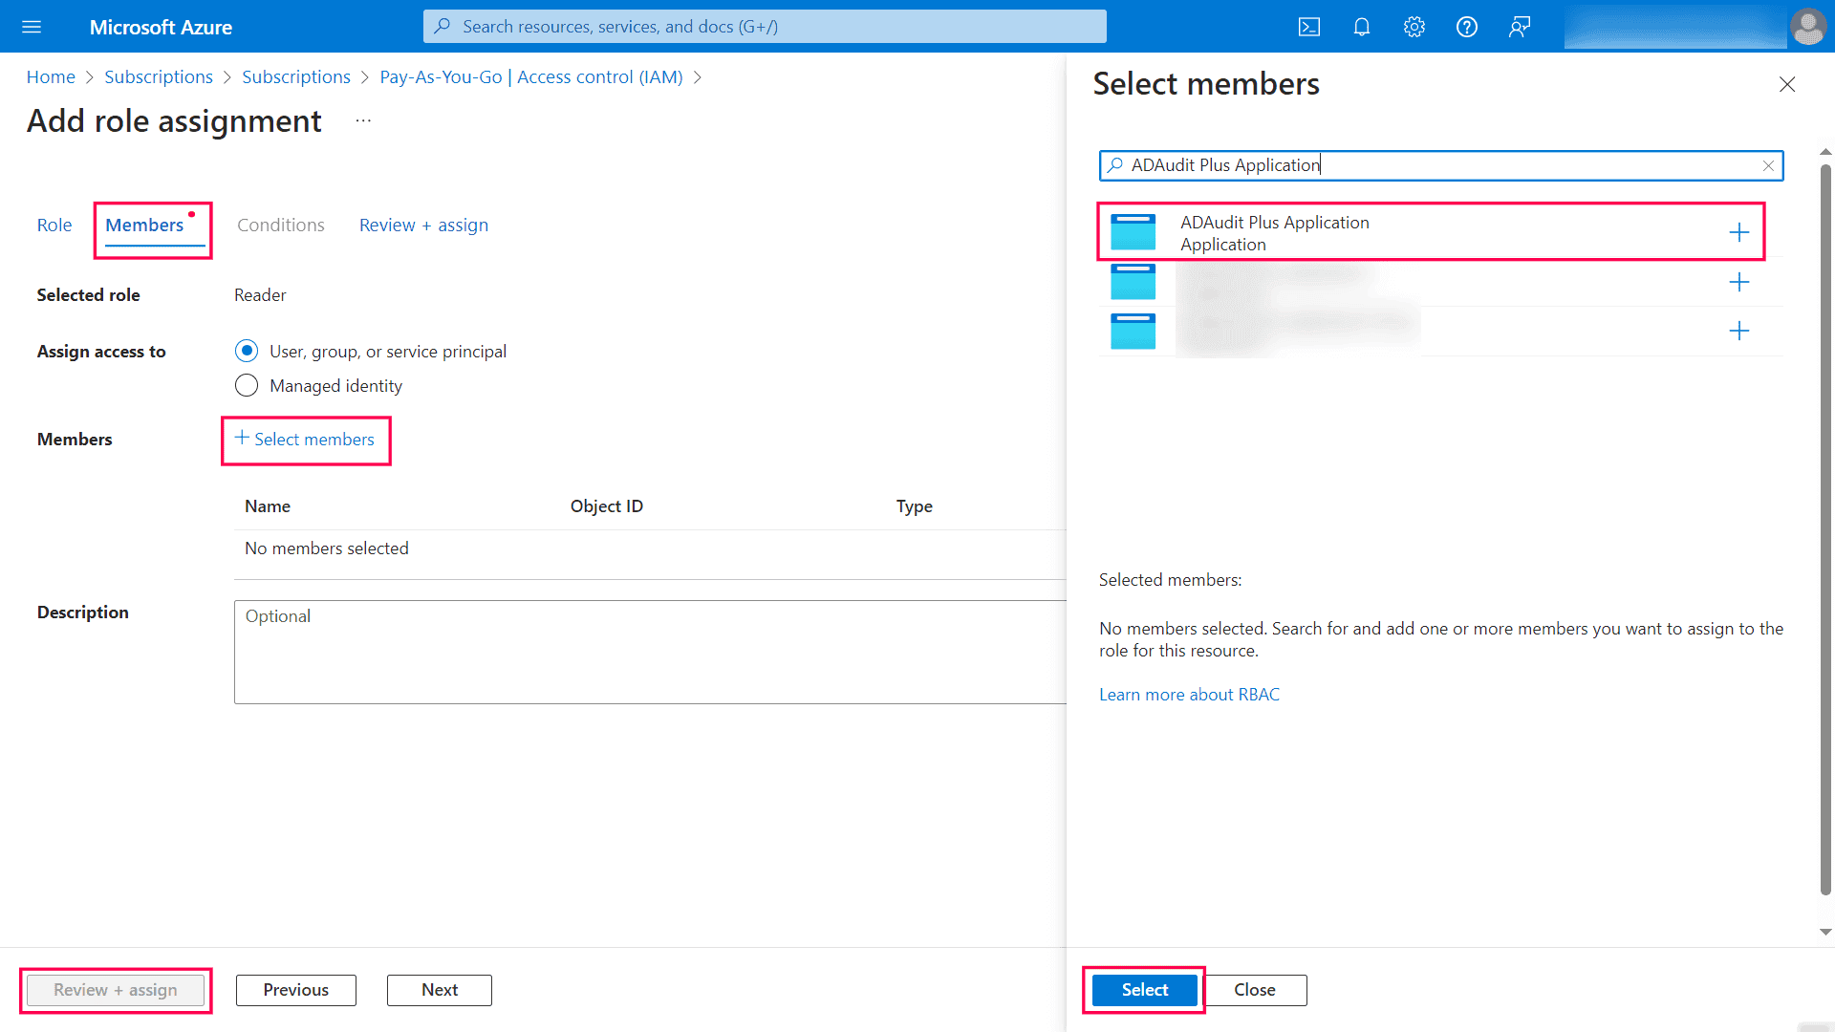Open the portal hamburger menu
This screenshot has width=1835, height=1032.
pos(32,26)
